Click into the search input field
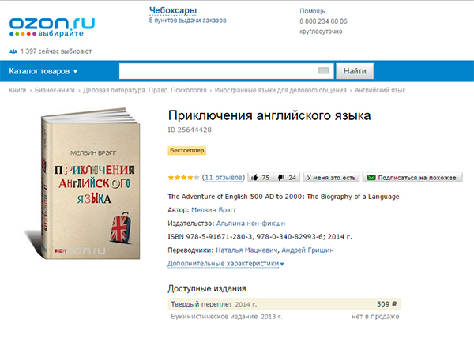This screenshot has width=474, height=346. (218, 71)
